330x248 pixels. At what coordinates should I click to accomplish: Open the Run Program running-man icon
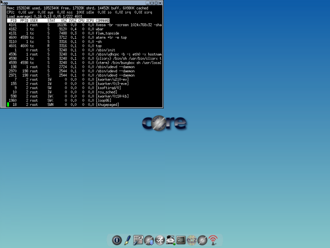159,240
